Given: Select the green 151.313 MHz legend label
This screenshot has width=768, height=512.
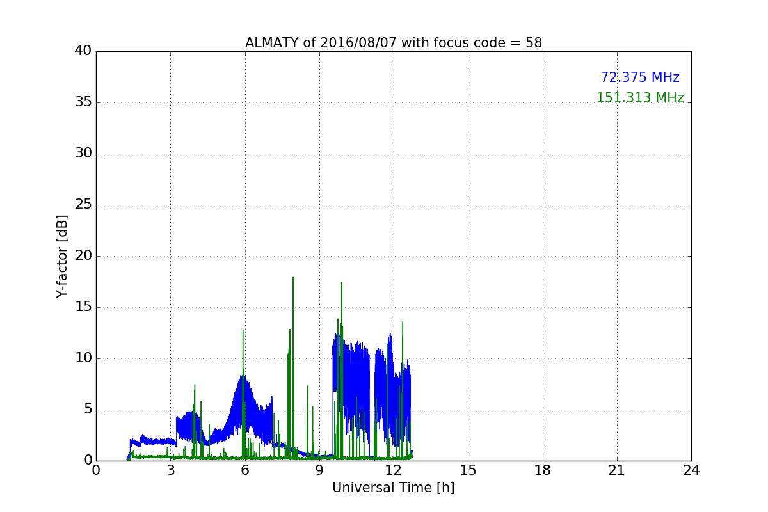Looking at the screenshot, I should point(640,98).
